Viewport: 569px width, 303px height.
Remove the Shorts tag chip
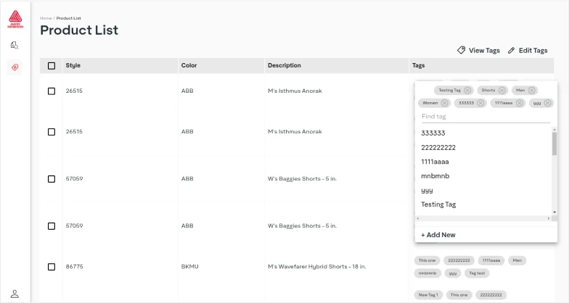(502, 90)
